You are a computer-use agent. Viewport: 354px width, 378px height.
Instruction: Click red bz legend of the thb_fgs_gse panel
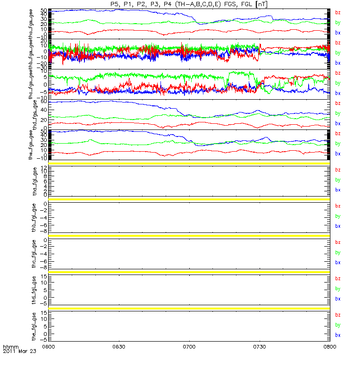click(x=338, y=43)
